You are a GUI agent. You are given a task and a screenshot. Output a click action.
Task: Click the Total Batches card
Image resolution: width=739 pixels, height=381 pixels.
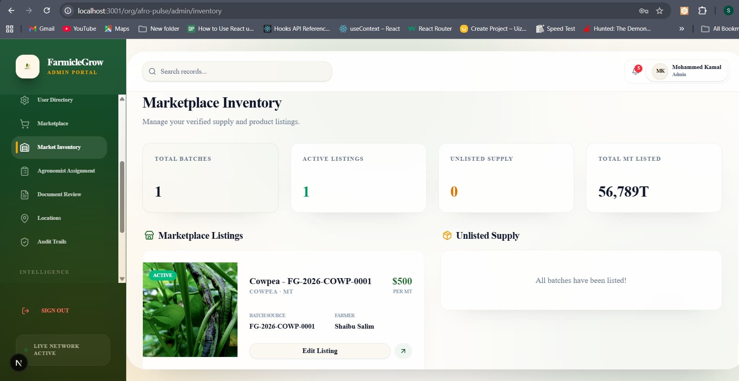click(x=210, y=178)
